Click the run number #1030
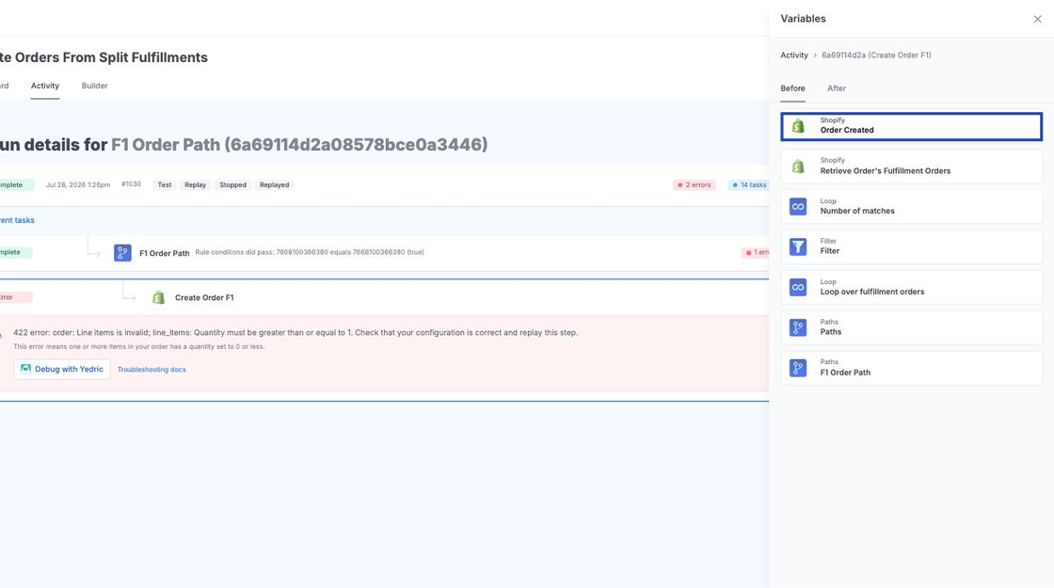 coord(131,184)
